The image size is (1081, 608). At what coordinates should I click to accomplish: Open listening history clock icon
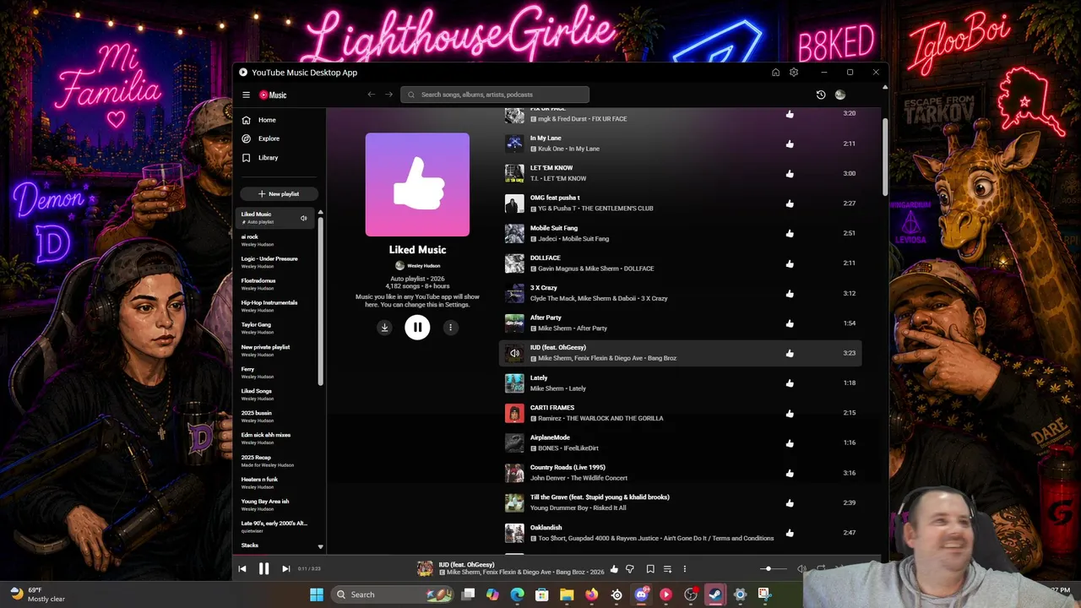coord(821,95)
